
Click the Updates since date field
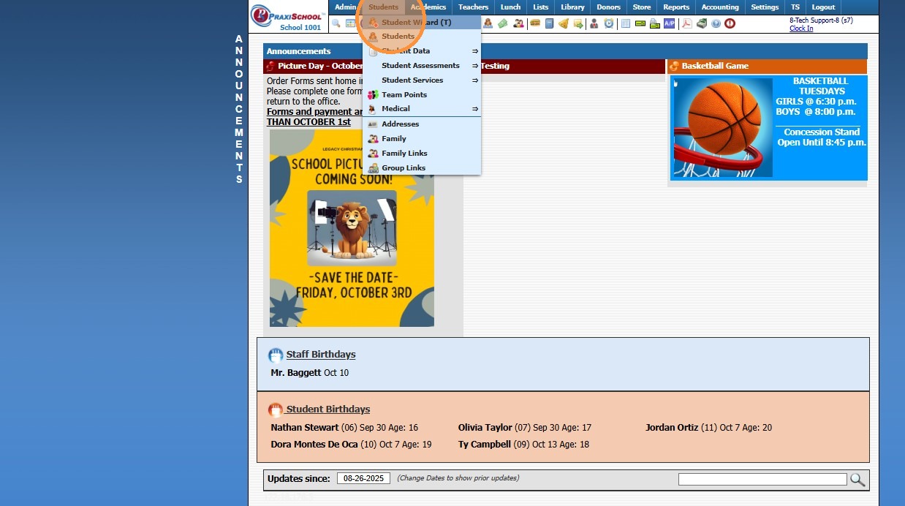click(x=363, y=478)
